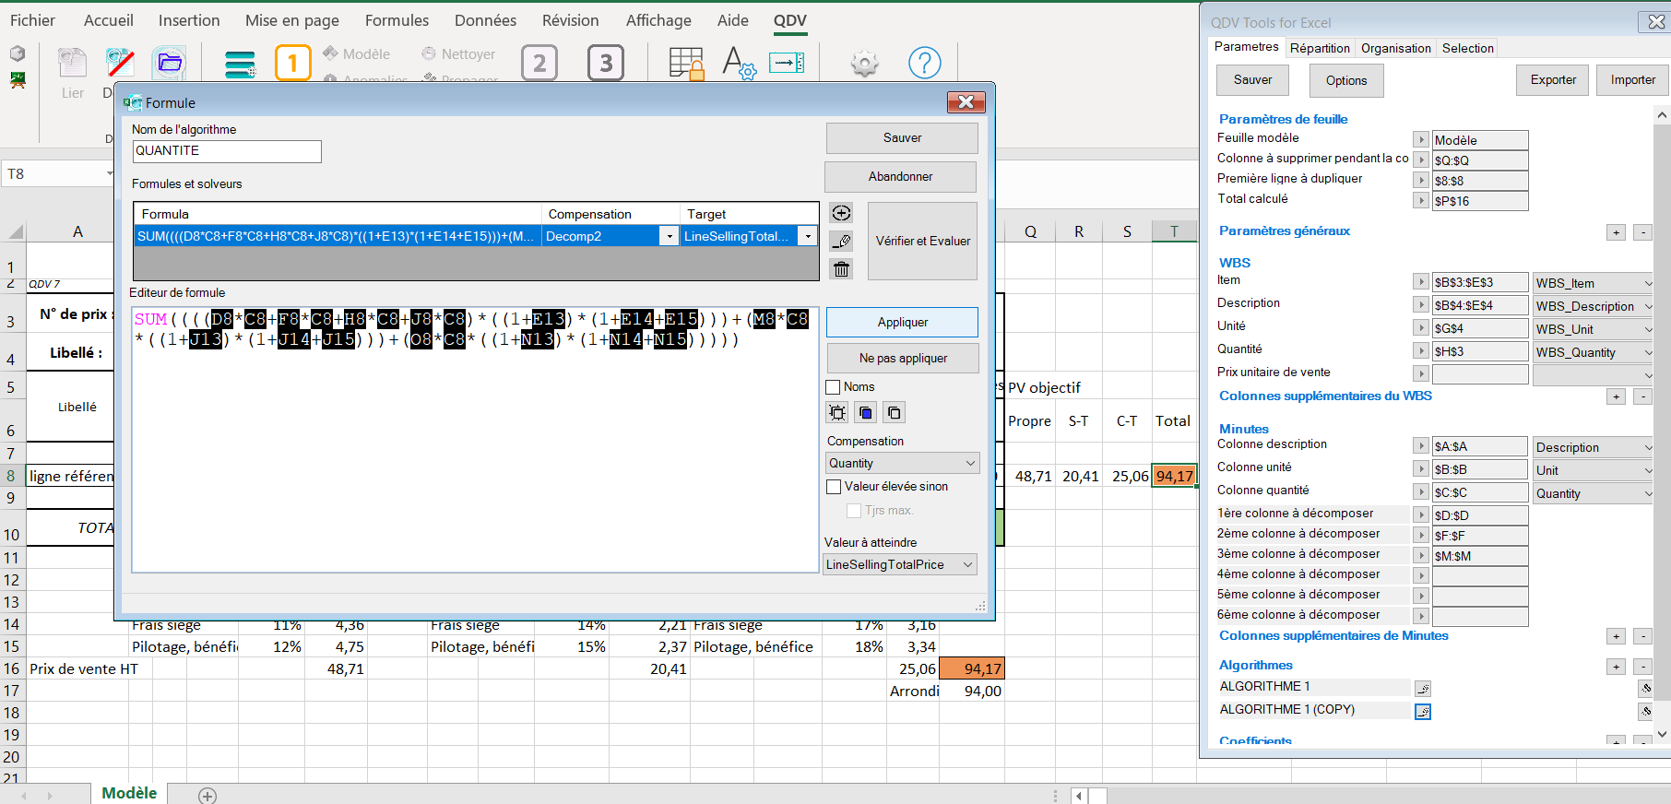Switch to the Selection tab
1671x804 pixels.
(1467, 48)
